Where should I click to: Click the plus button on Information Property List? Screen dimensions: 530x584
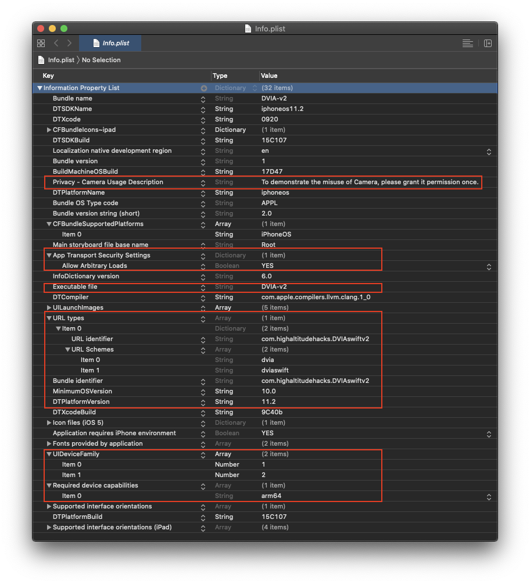[203, 88]
